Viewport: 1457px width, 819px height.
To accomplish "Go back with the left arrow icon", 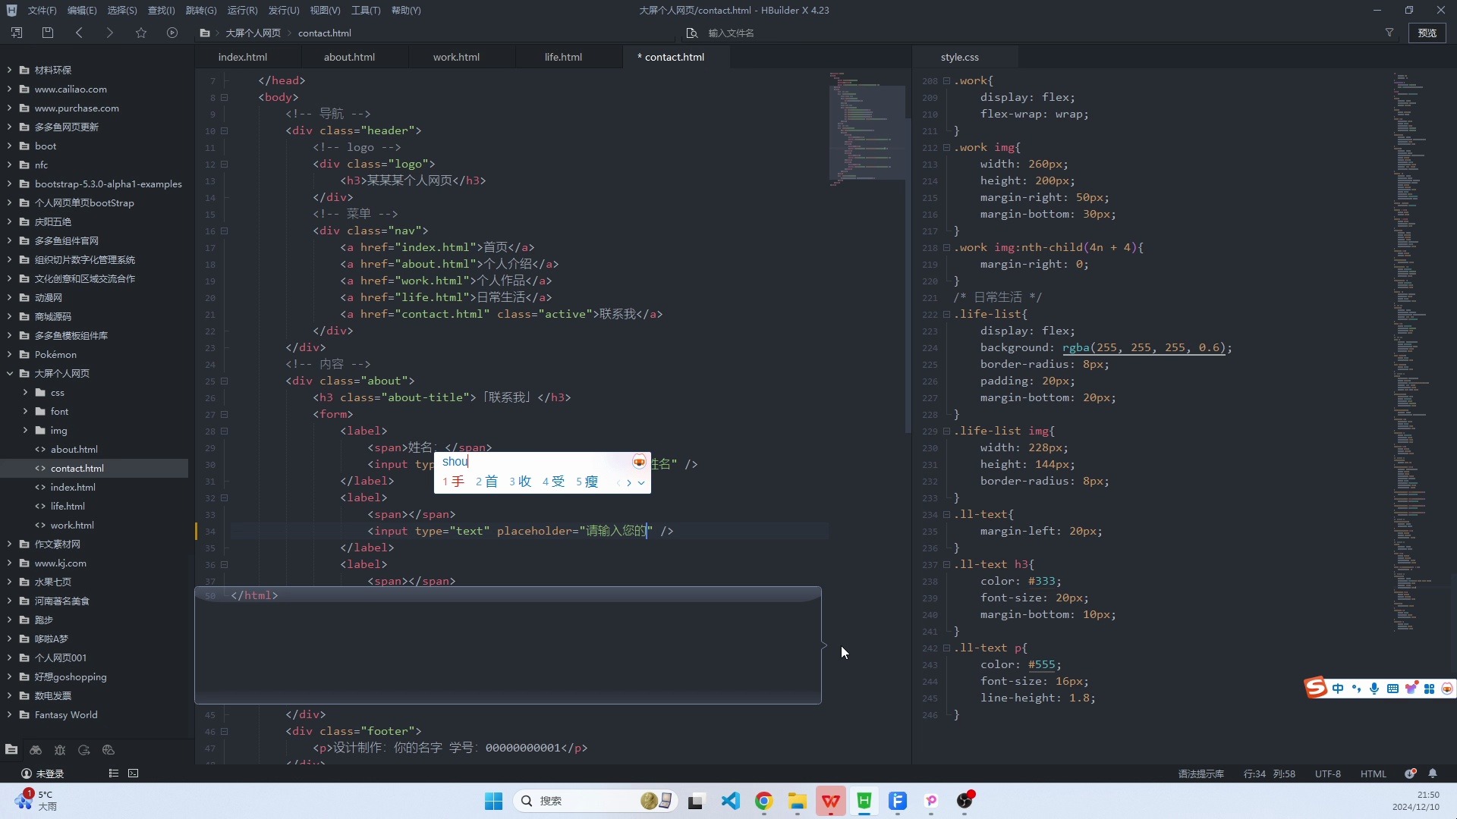I will point(79,33).
